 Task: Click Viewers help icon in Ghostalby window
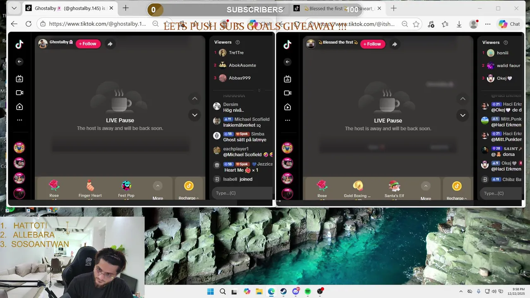click(238, 42)
